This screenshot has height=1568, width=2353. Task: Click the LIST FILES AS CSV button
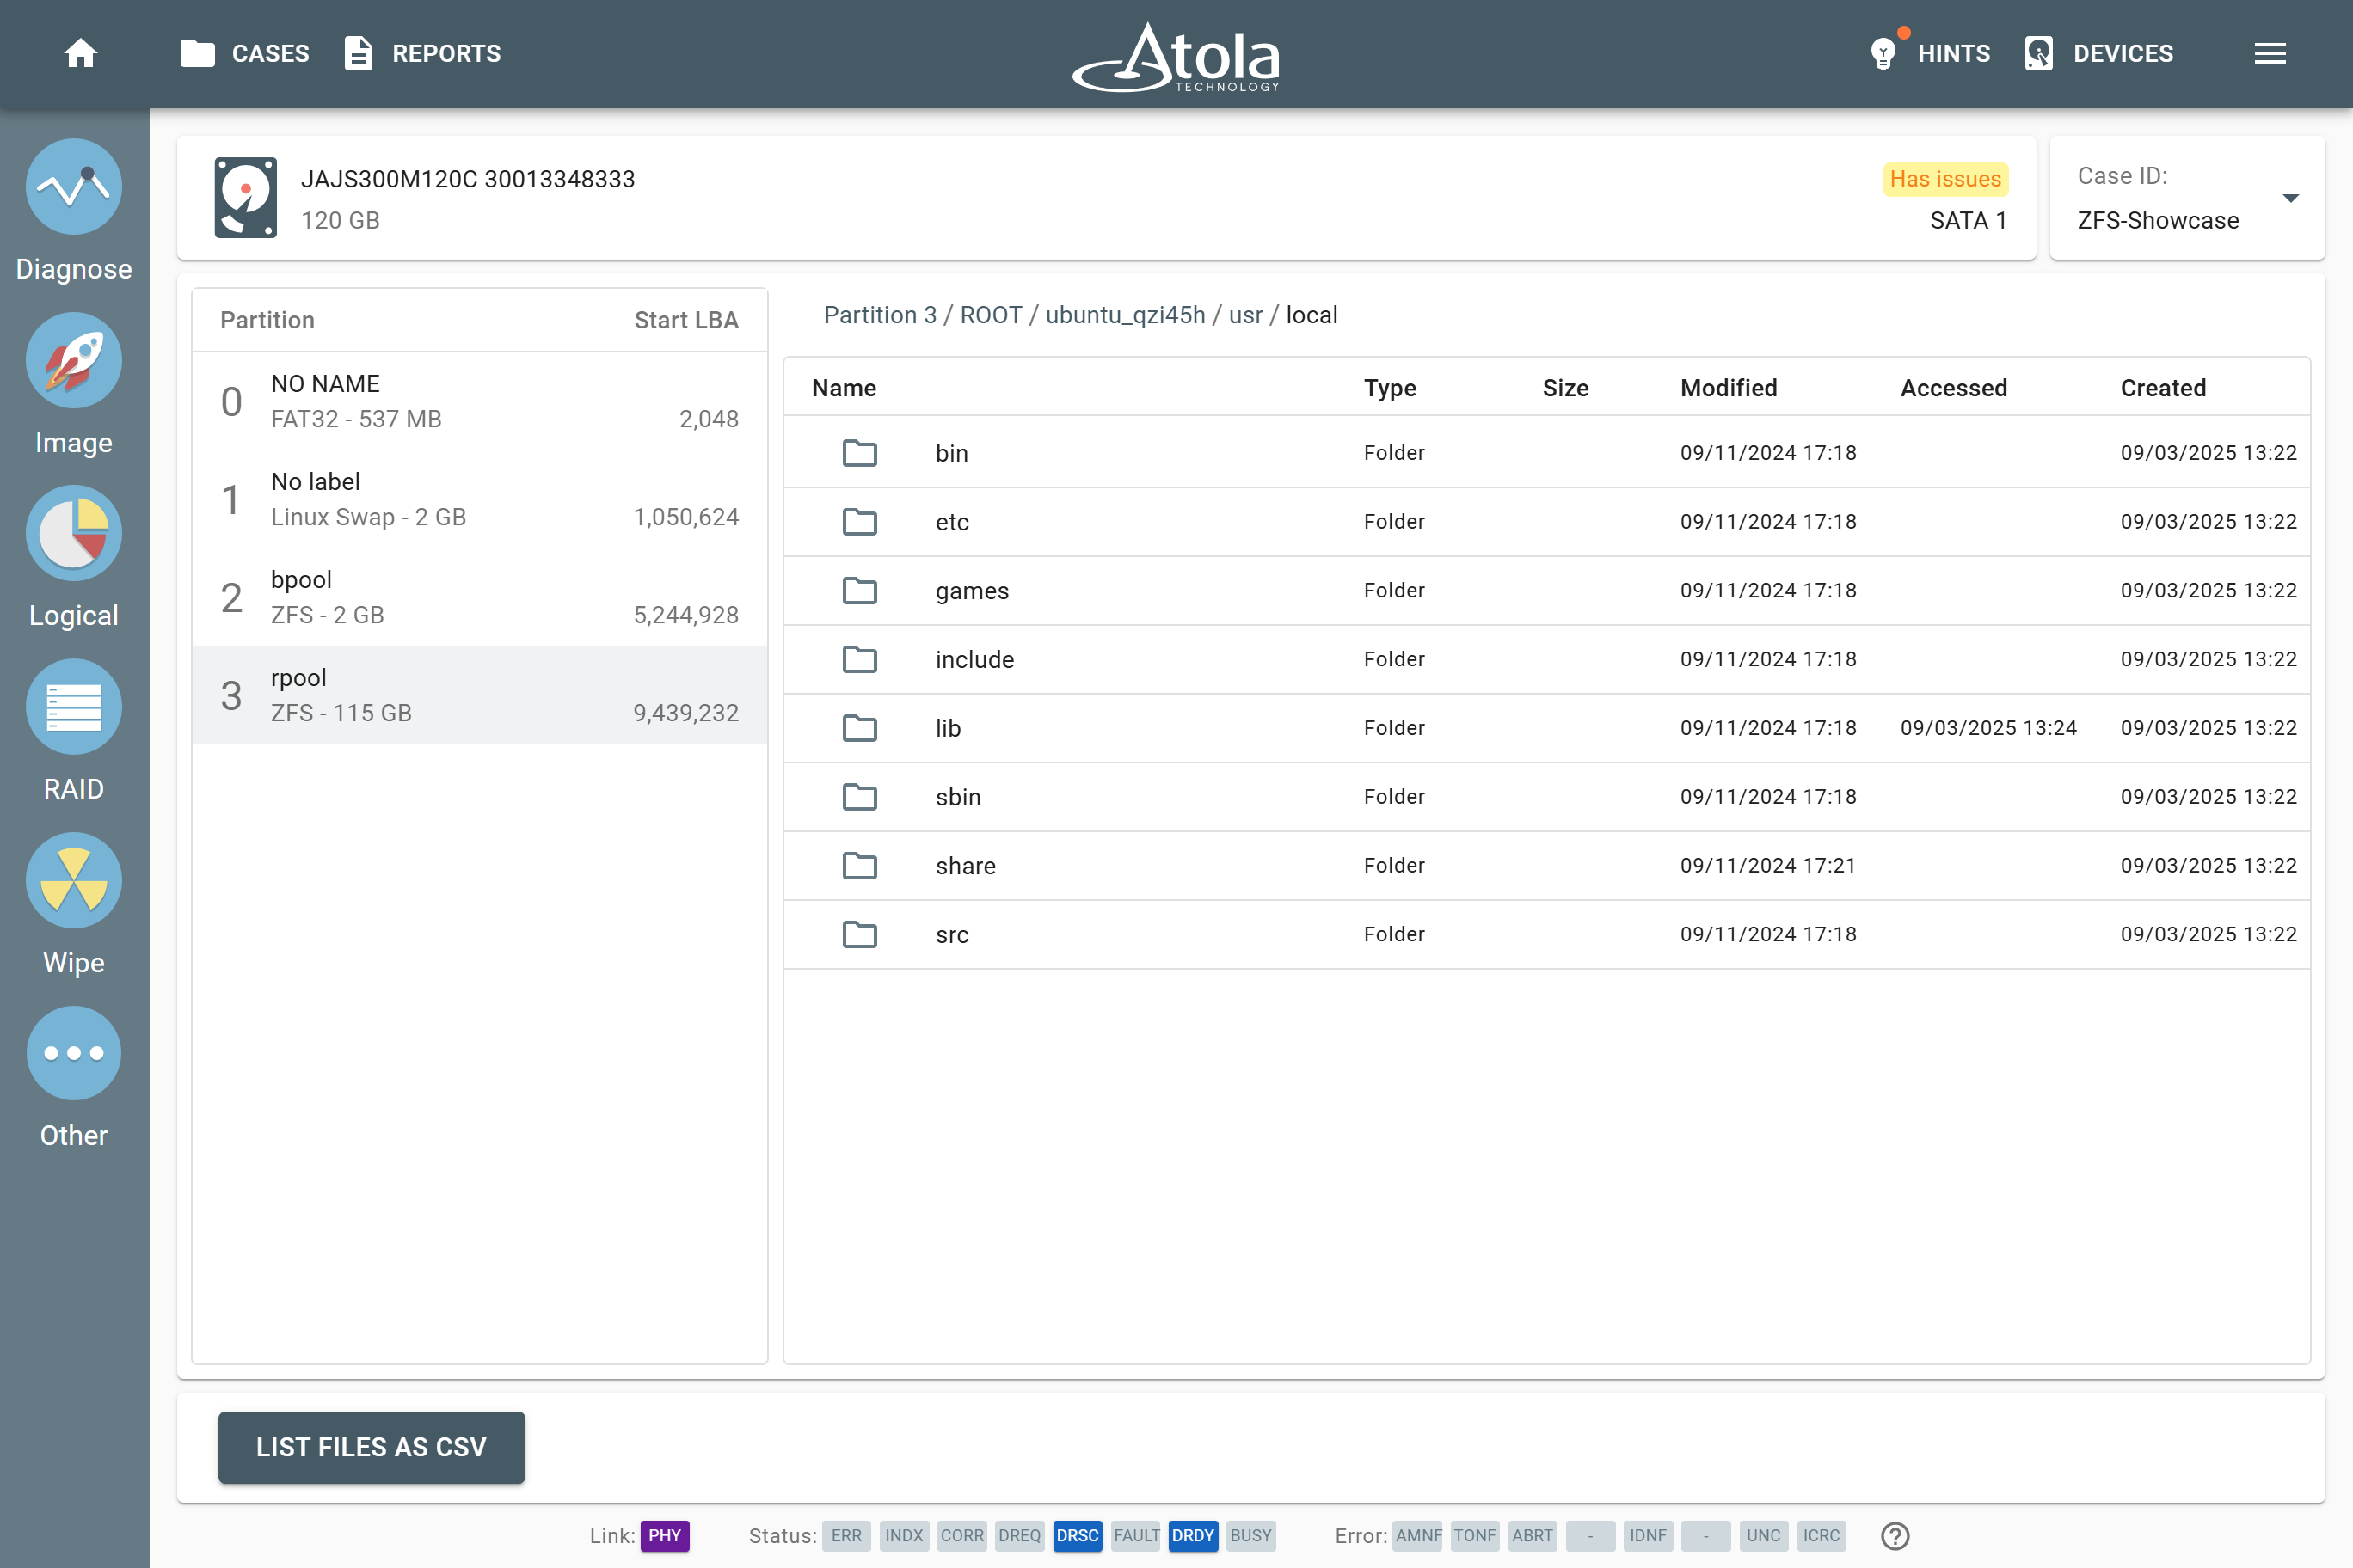(372, 1447)
